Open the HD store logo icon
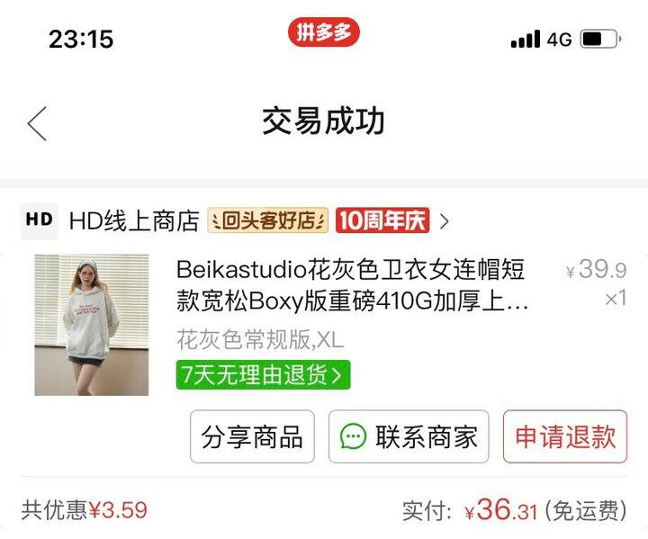Screen dimensions: 648x539 pyautogui.click(x=39, y=220)
